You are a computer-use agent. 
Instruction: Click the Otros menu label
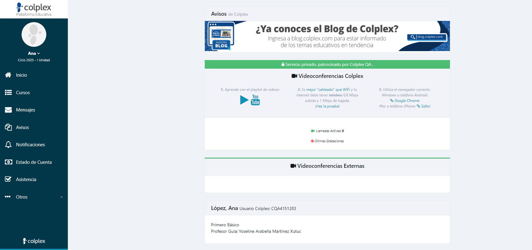pos(22,197)
